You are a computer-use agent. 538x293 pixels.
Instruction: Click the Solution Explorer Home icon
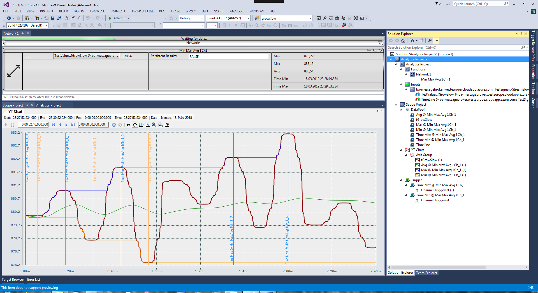[403, 41]
